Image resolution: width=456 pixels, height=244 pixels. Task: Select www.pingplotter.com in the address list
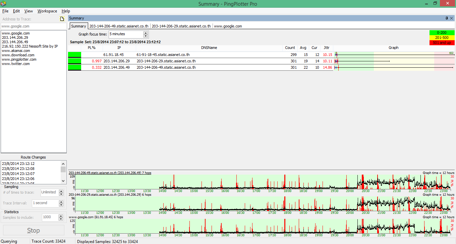(x=19, y=59)
